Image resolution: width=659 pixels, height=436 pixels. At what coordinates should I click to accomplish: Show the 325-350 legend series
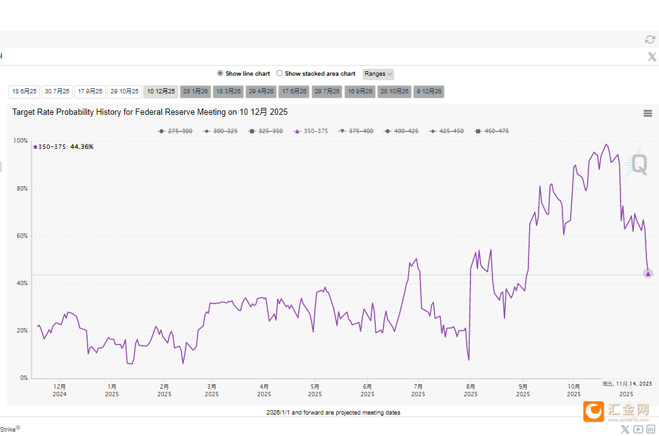pos(265,131)
